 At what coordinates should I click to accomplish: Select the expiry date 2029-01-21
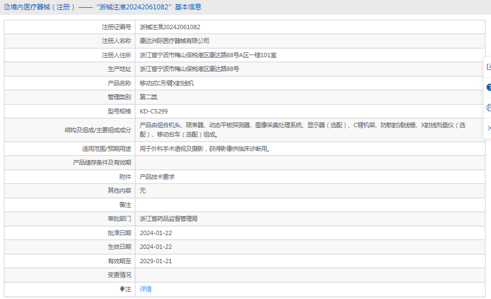156,261
